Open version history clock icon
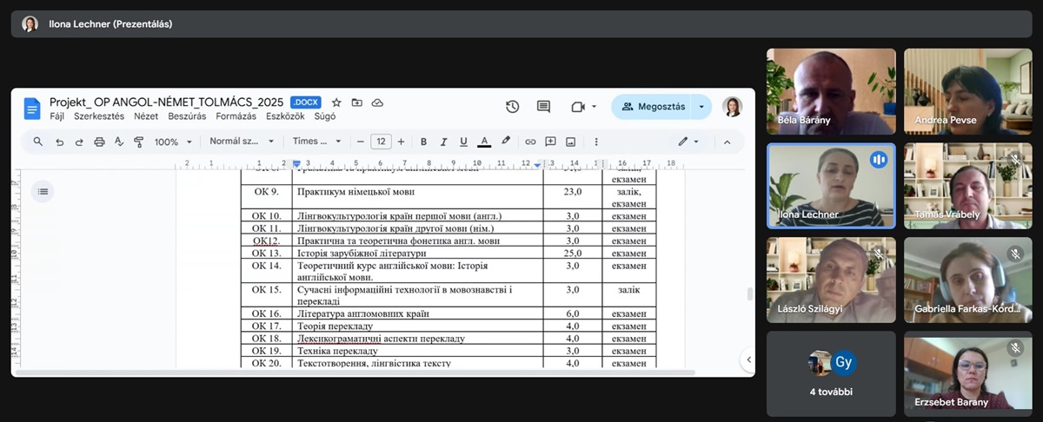This screenshot has width=1043, height=422. pyautogui.click(x=512, y=107)
